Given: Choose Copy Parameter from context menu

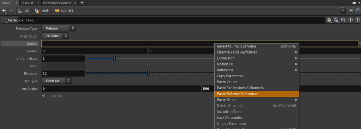Looking at the screenshot, I should (257, 76).
